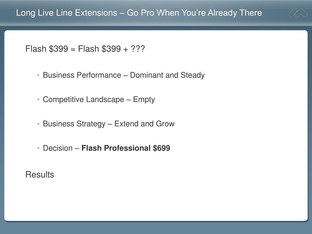This screenshot has width=312, height=234.
Task: Click the slide title 'Long Live Line Extensions'
Action: click(x=67, y=13)
